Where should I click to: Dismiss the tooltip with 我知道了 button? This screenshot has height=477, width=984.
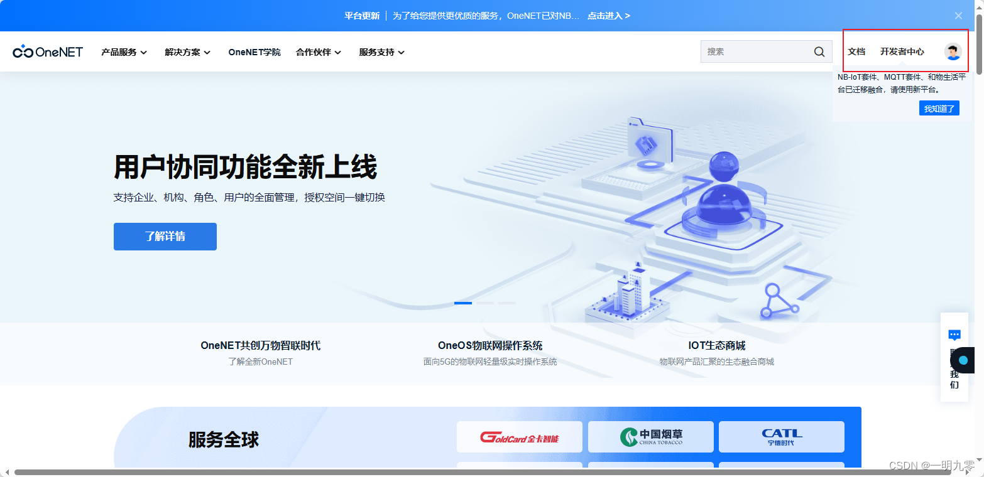pos(939,109)
